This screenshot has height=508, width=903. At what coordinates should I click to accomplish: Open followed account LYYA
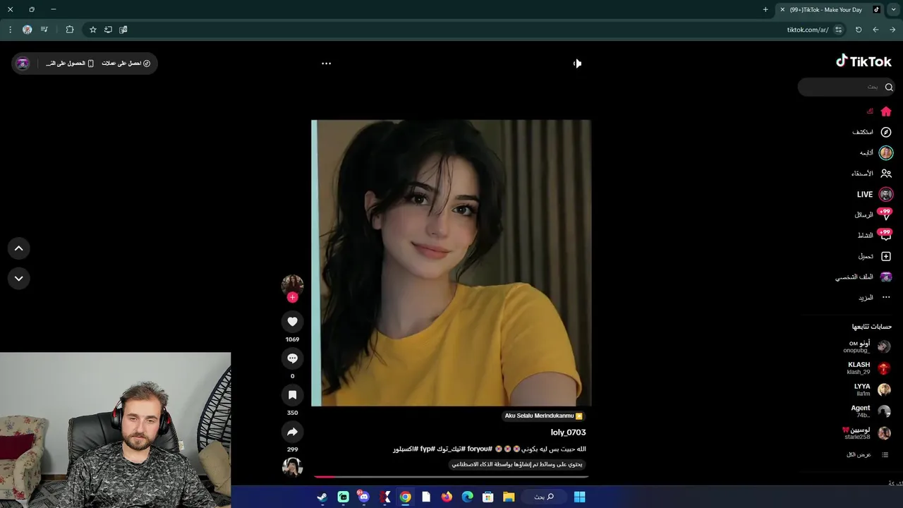872,389
